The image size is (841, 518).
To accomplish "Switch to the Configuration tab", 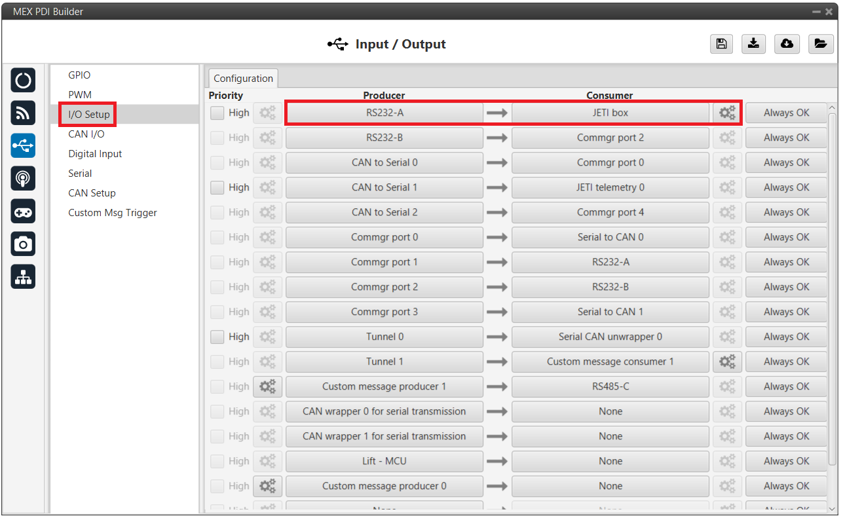I will 243,79.
